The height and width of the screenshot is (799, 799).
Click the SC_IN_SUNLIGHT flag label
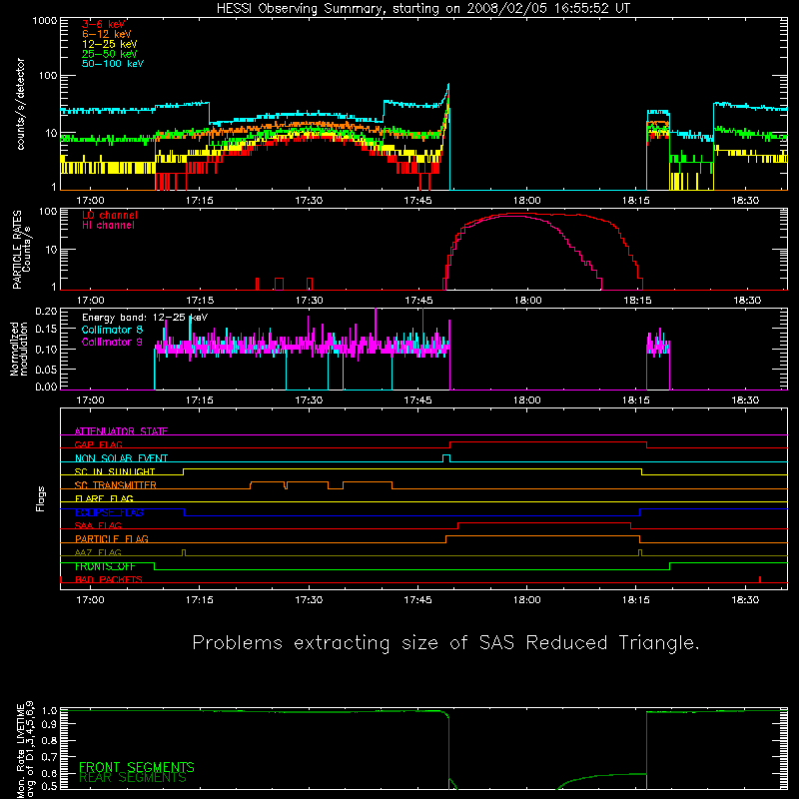click(115, 471)
